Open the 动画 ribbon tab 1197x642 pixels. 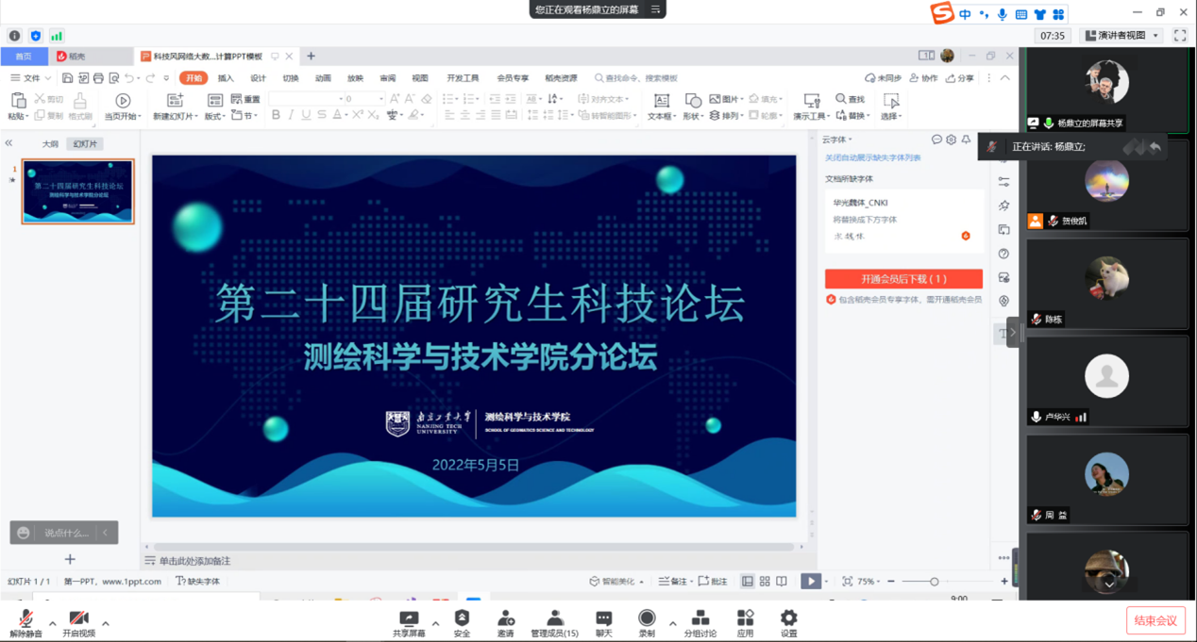[x=323, y=78]
